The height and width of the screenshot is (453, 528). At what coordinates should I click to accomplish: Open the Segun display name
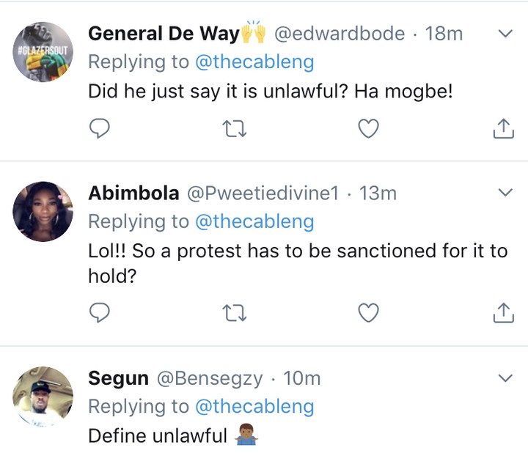coord(119,378)
